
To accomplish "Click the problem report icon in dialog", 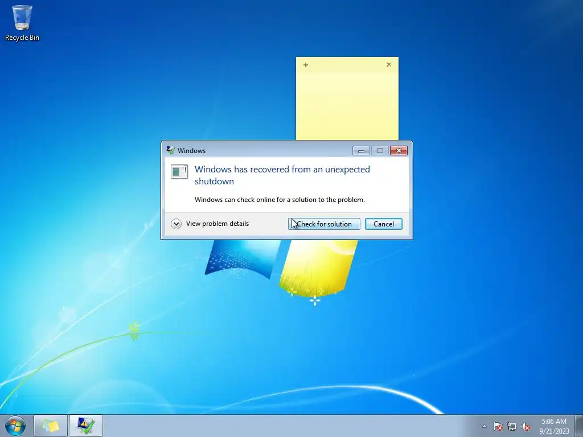I will tap(179, 172).
